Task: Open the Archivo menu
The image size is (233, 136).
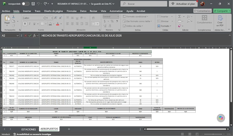Action: [6, 11]
